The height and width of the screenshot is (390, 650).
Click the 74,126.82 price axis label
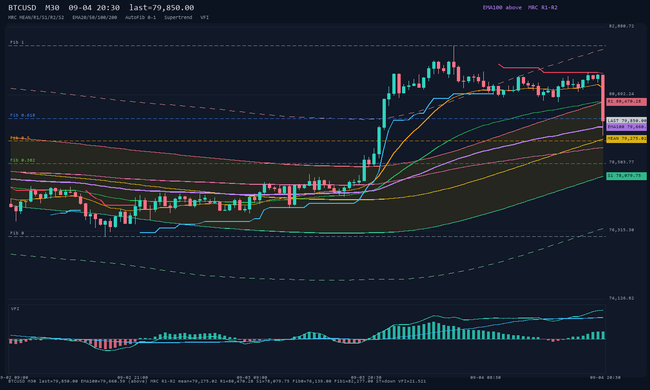point(621,298)
